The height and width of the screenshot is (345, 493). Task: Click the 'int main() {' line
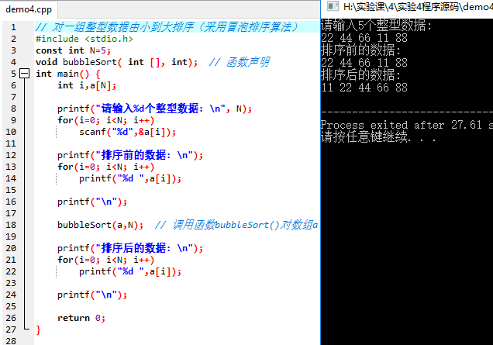click(x=68, y=74)
